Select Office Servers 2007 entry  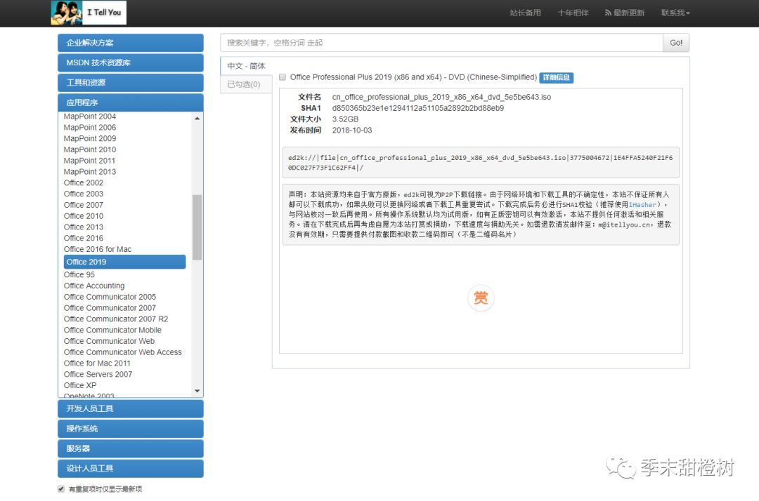[x=98, y=375]
